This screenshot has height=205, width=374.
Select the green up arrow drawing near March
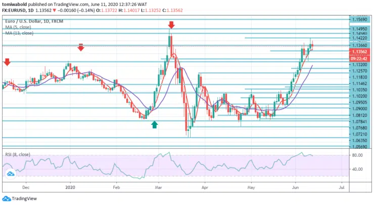point(155,124)
